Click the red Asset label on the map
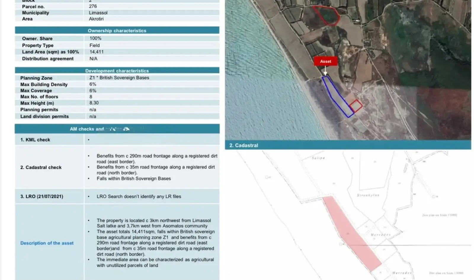The image size is (474, 280). tap(325, 61)
